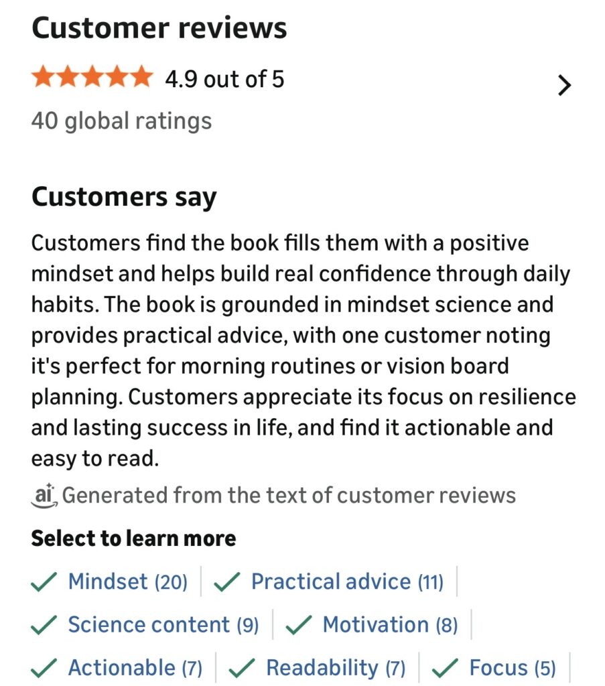
Task: Open the Science content (9) topic
Action: click(x=163, y=625)
